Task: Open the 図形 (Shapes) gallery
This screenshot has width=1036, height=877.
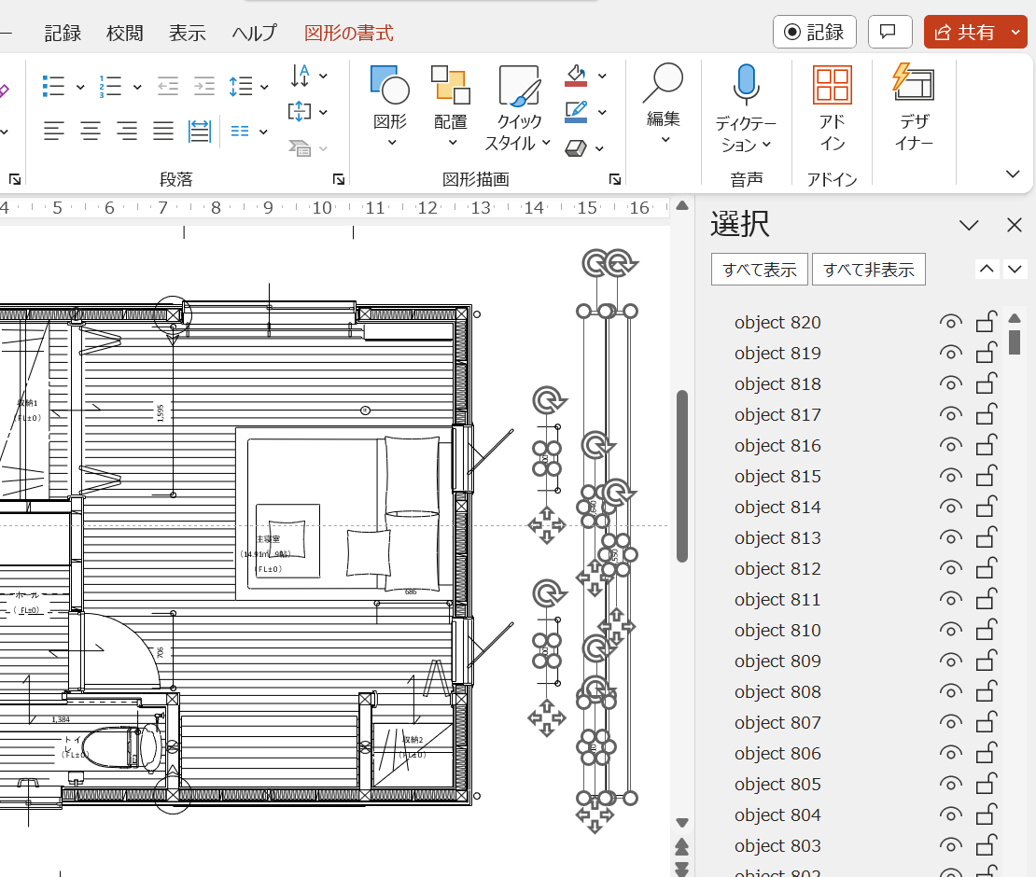Action: coord(389,103)
